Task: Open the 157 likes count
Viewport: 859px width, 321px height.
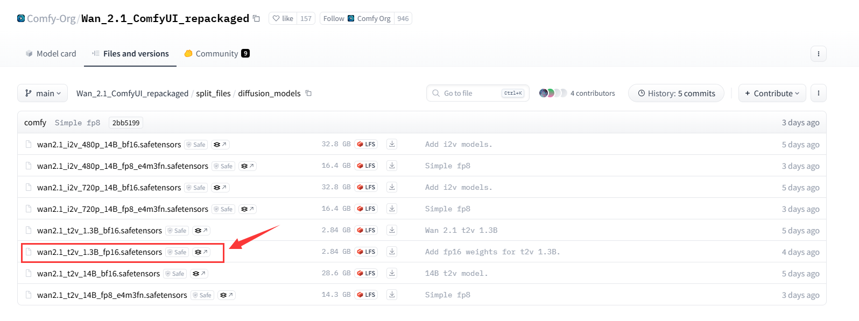Action: 306,18
